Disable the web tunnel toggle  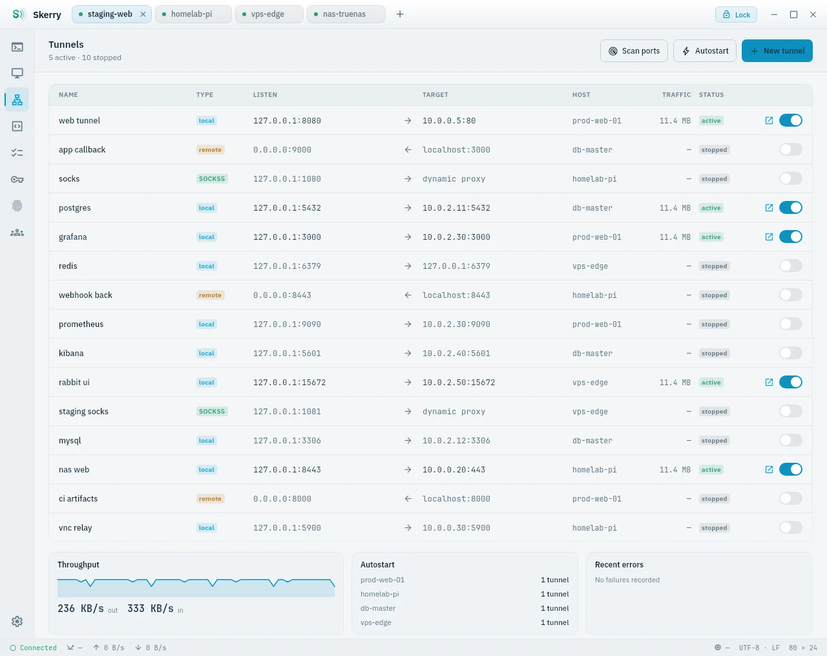pyautogui.click(x=791, y=120)
